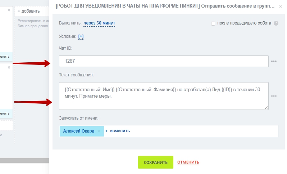Click the message textarea resize handle
This screenshot has height=174, width=287.
(266, 107)
